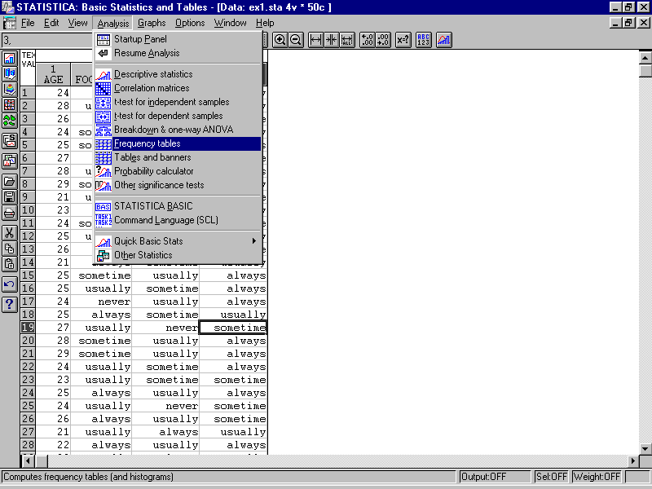Click the scrollsheet S window sidebar icon
This screenshot has height=489, width=652.
[x=9, y=140]
